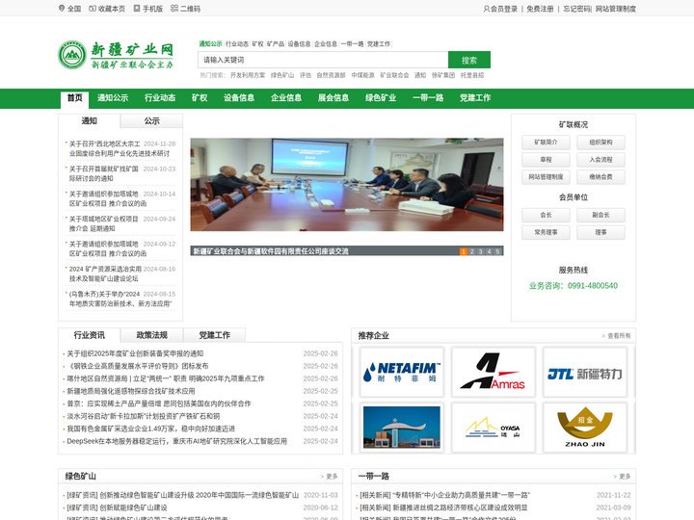The width and height of the screenshot is (694, 520).
Task: Click the 入会流程 button
Action: coord(601,160)
